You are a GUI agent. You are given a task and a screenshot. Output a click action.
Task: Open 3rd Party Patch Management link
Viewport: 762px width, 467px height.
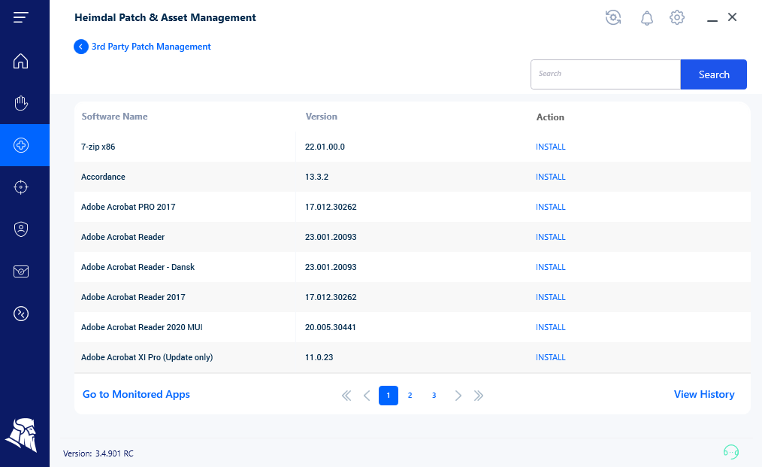coord(151,47)
